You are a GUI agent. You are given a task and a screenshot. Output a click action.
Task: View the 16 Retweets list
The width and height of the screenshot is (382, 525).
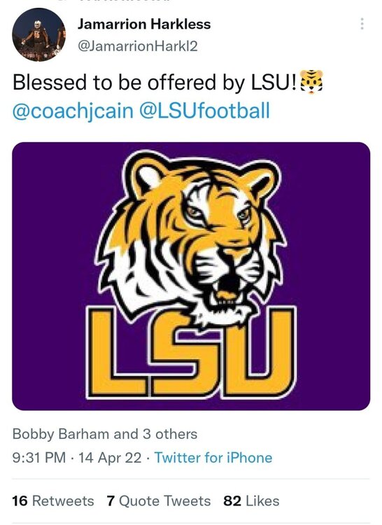pyautogui.click(x=53, y=501)
